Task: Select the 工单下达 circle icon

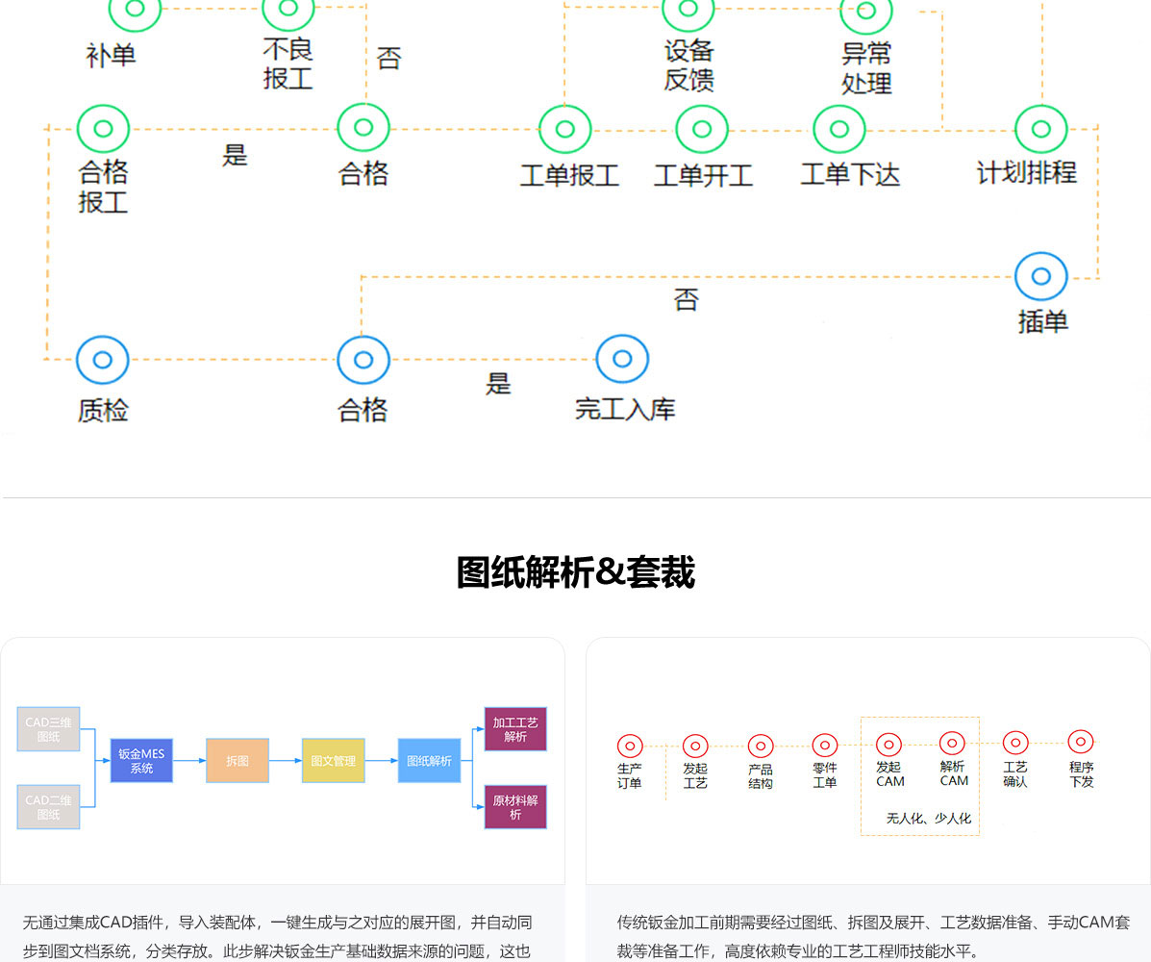Action: pos(838,129)
